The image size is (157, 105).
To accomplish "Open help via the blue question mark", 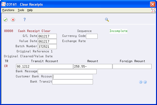I will tap(25, 19).
